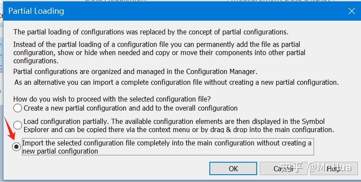Choose the 'Load configuration partially' radio button
Screen dimensions: 361x182
(x=18, y=126)
